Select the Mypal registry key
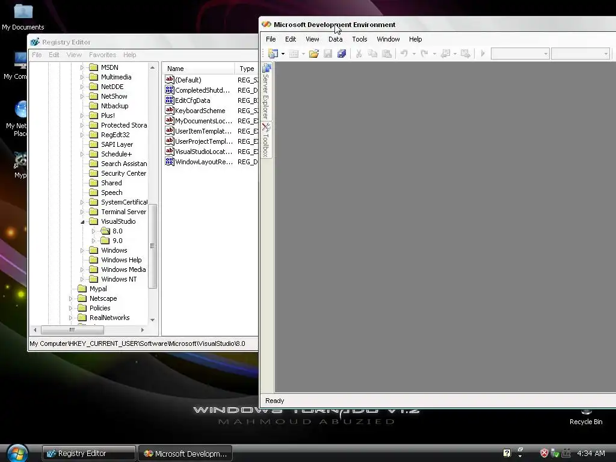 (98, 289)
